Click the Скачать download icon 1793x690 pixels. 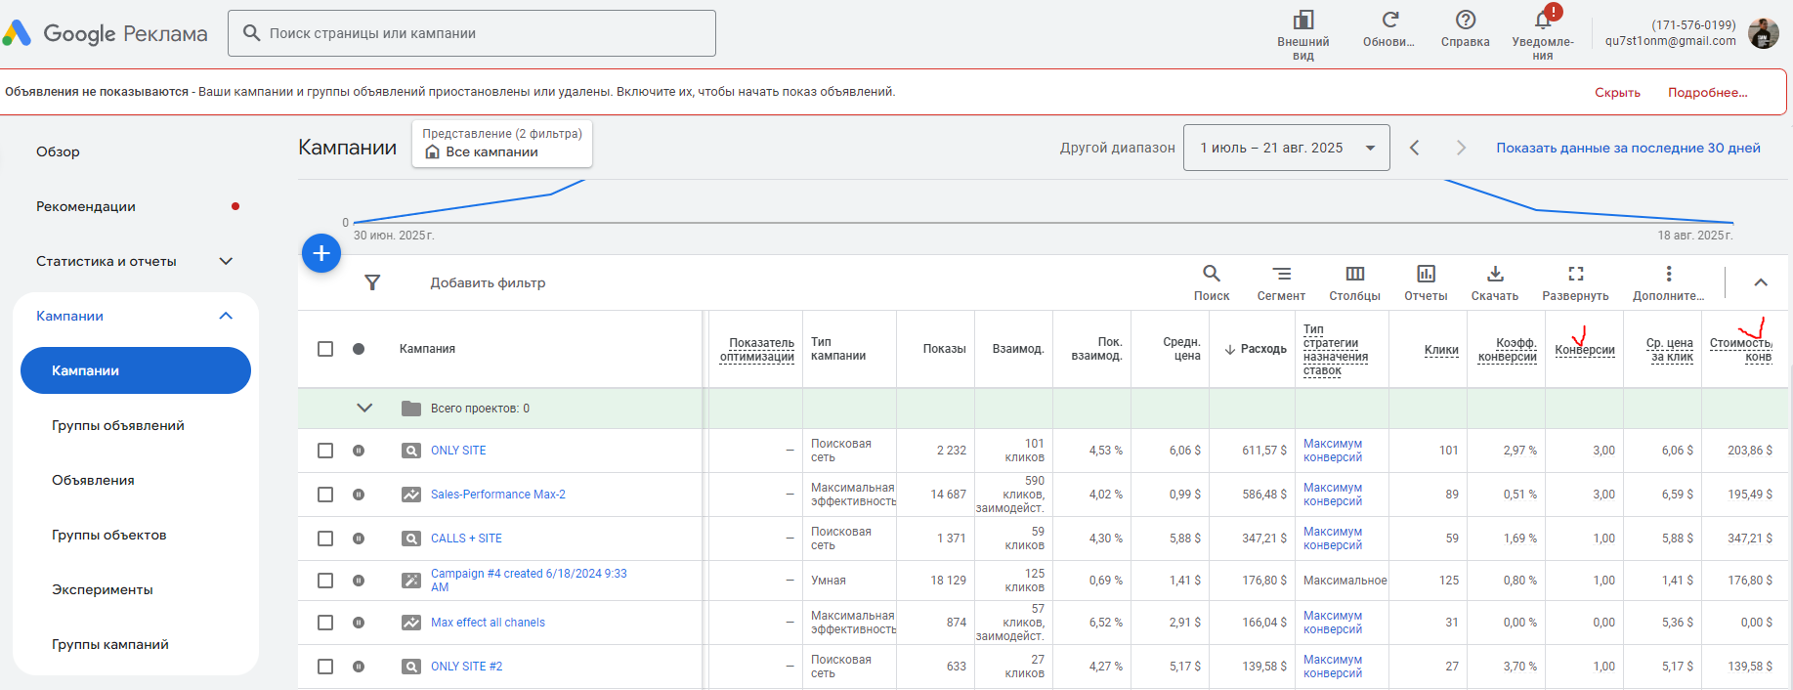pos(1494,275)
